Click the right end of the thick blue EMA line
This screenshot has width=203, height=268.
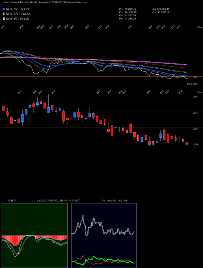point(186,76)
